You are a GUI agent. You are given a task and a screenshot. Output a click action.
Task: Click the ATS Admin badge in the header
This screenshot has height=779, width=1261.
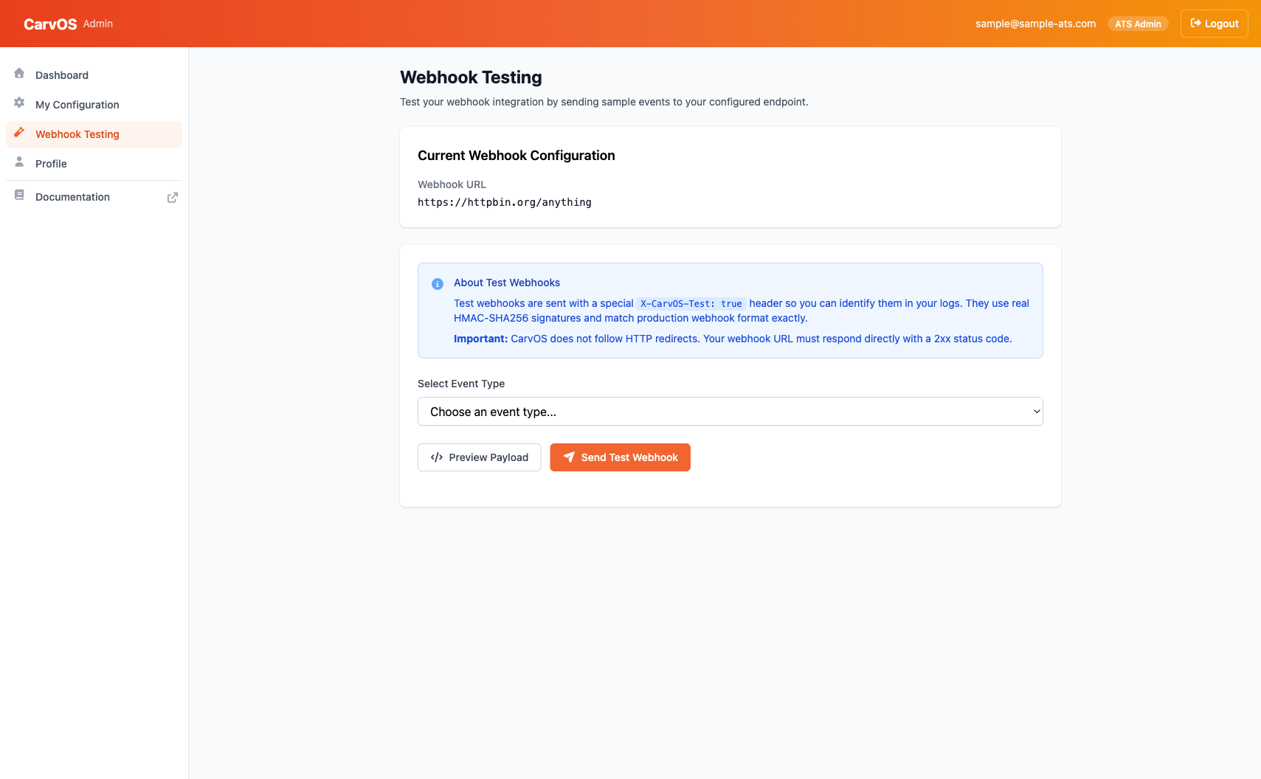coord(1138,23)
